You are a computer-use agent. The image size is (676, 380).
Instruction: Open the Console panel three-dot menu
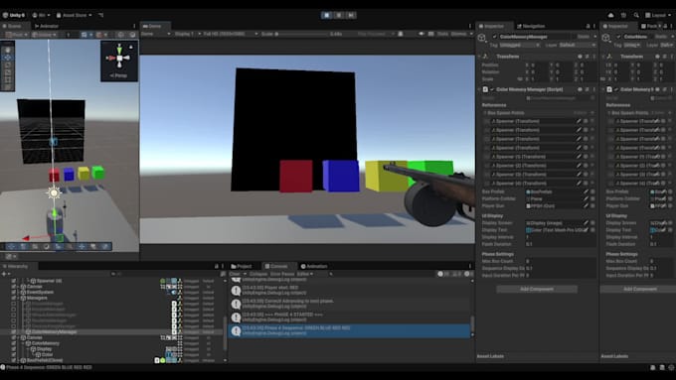coord(470,266)
